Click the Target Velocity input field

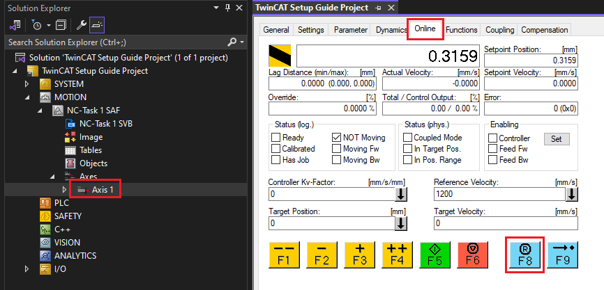click(x=506, y=223)
